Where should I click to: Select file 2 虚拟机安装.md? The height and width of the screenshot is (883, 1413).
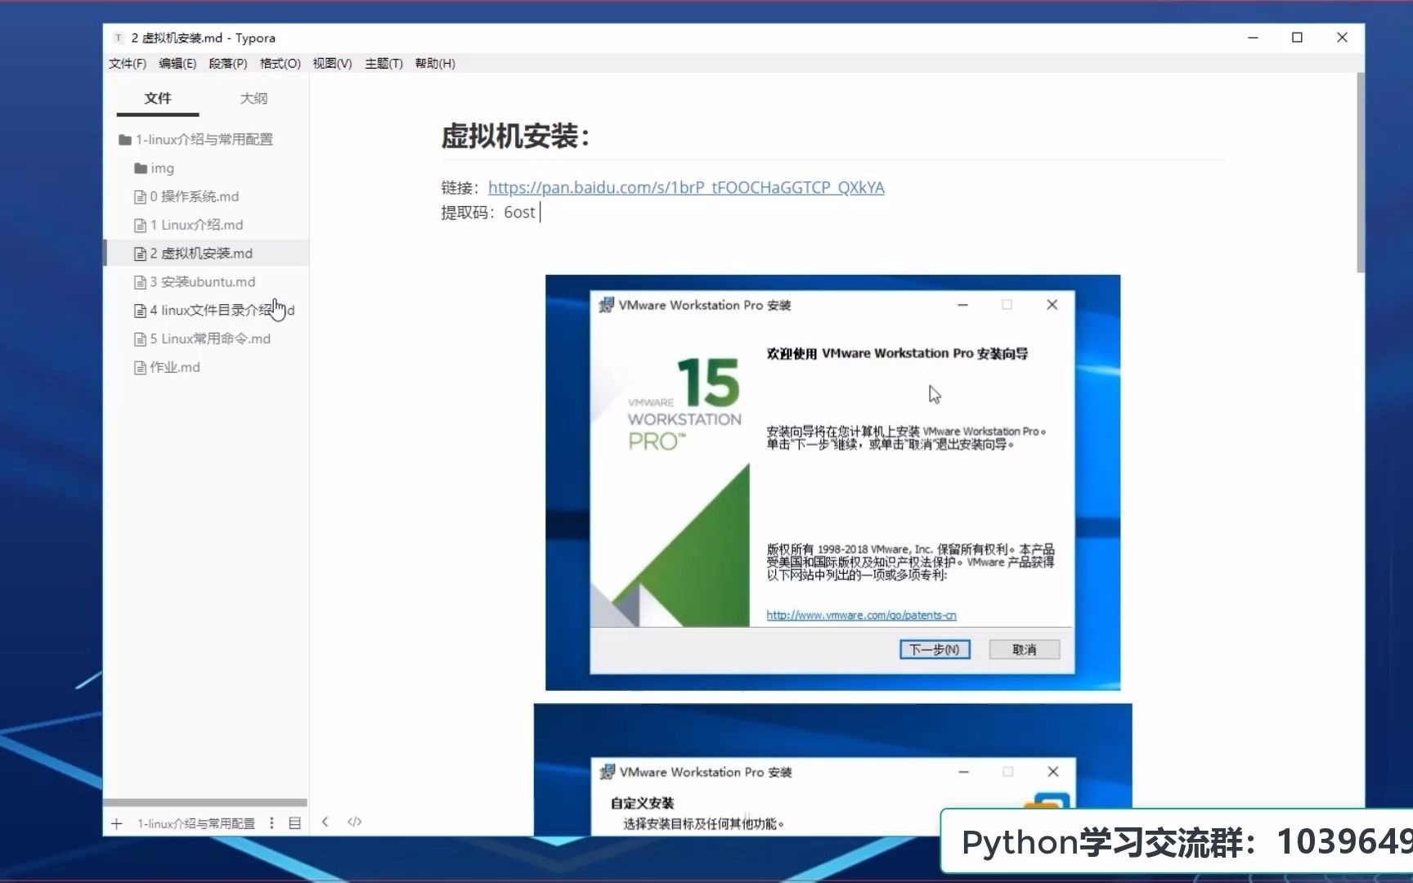[x=201, y=253]
